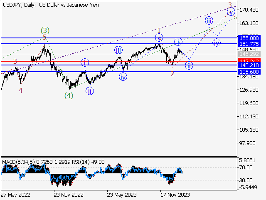
Task: Select the red 2 wave label below the 136.600 line
Action: pyautogui.click(x=172, y=74)
